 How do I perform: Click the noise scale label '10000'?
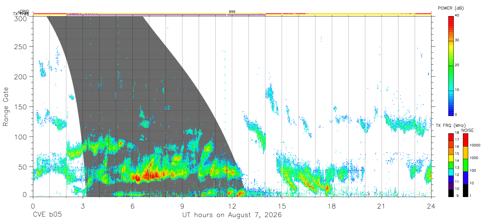click(x=476, y=145)
